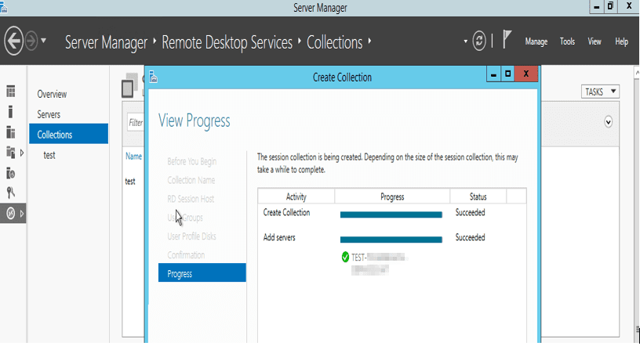Click the key-shaped sidebar icon

tap(11, 192)
